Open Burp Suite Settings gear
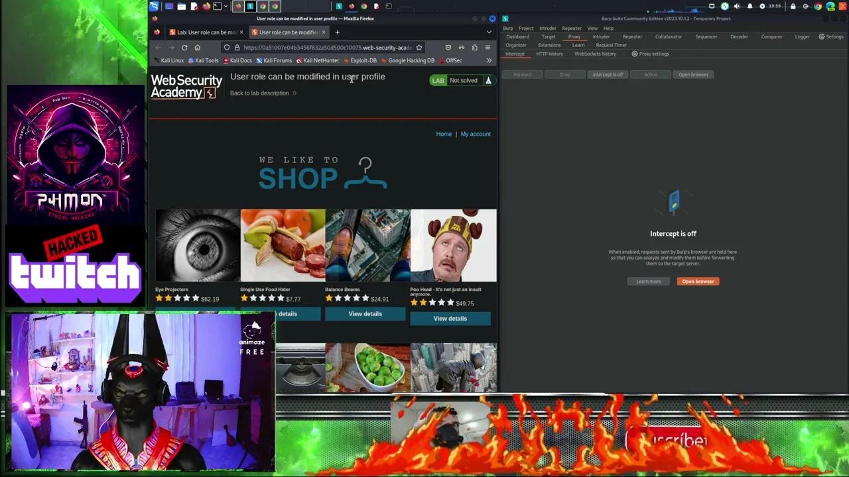 830,37
